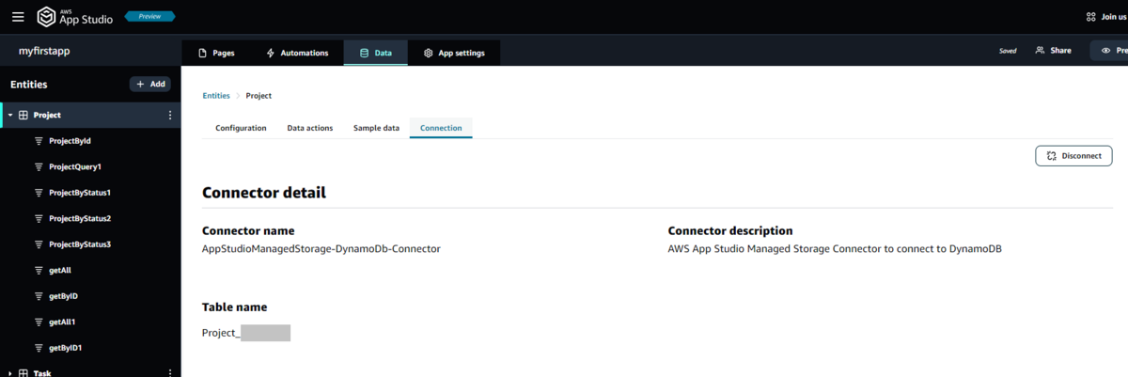Click the myfirstapp application name
1128x377 pixels.
[45, 52]
